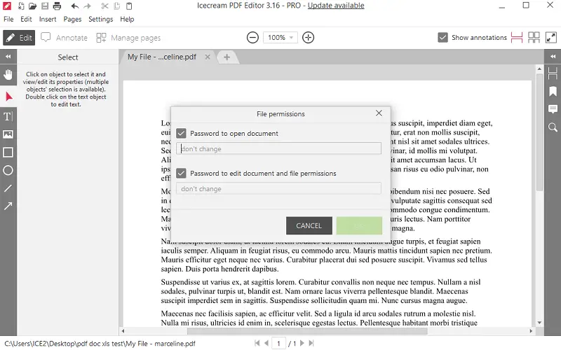Click the Redo arrow icon
This screenshot has width=561, height=350.
87,6
